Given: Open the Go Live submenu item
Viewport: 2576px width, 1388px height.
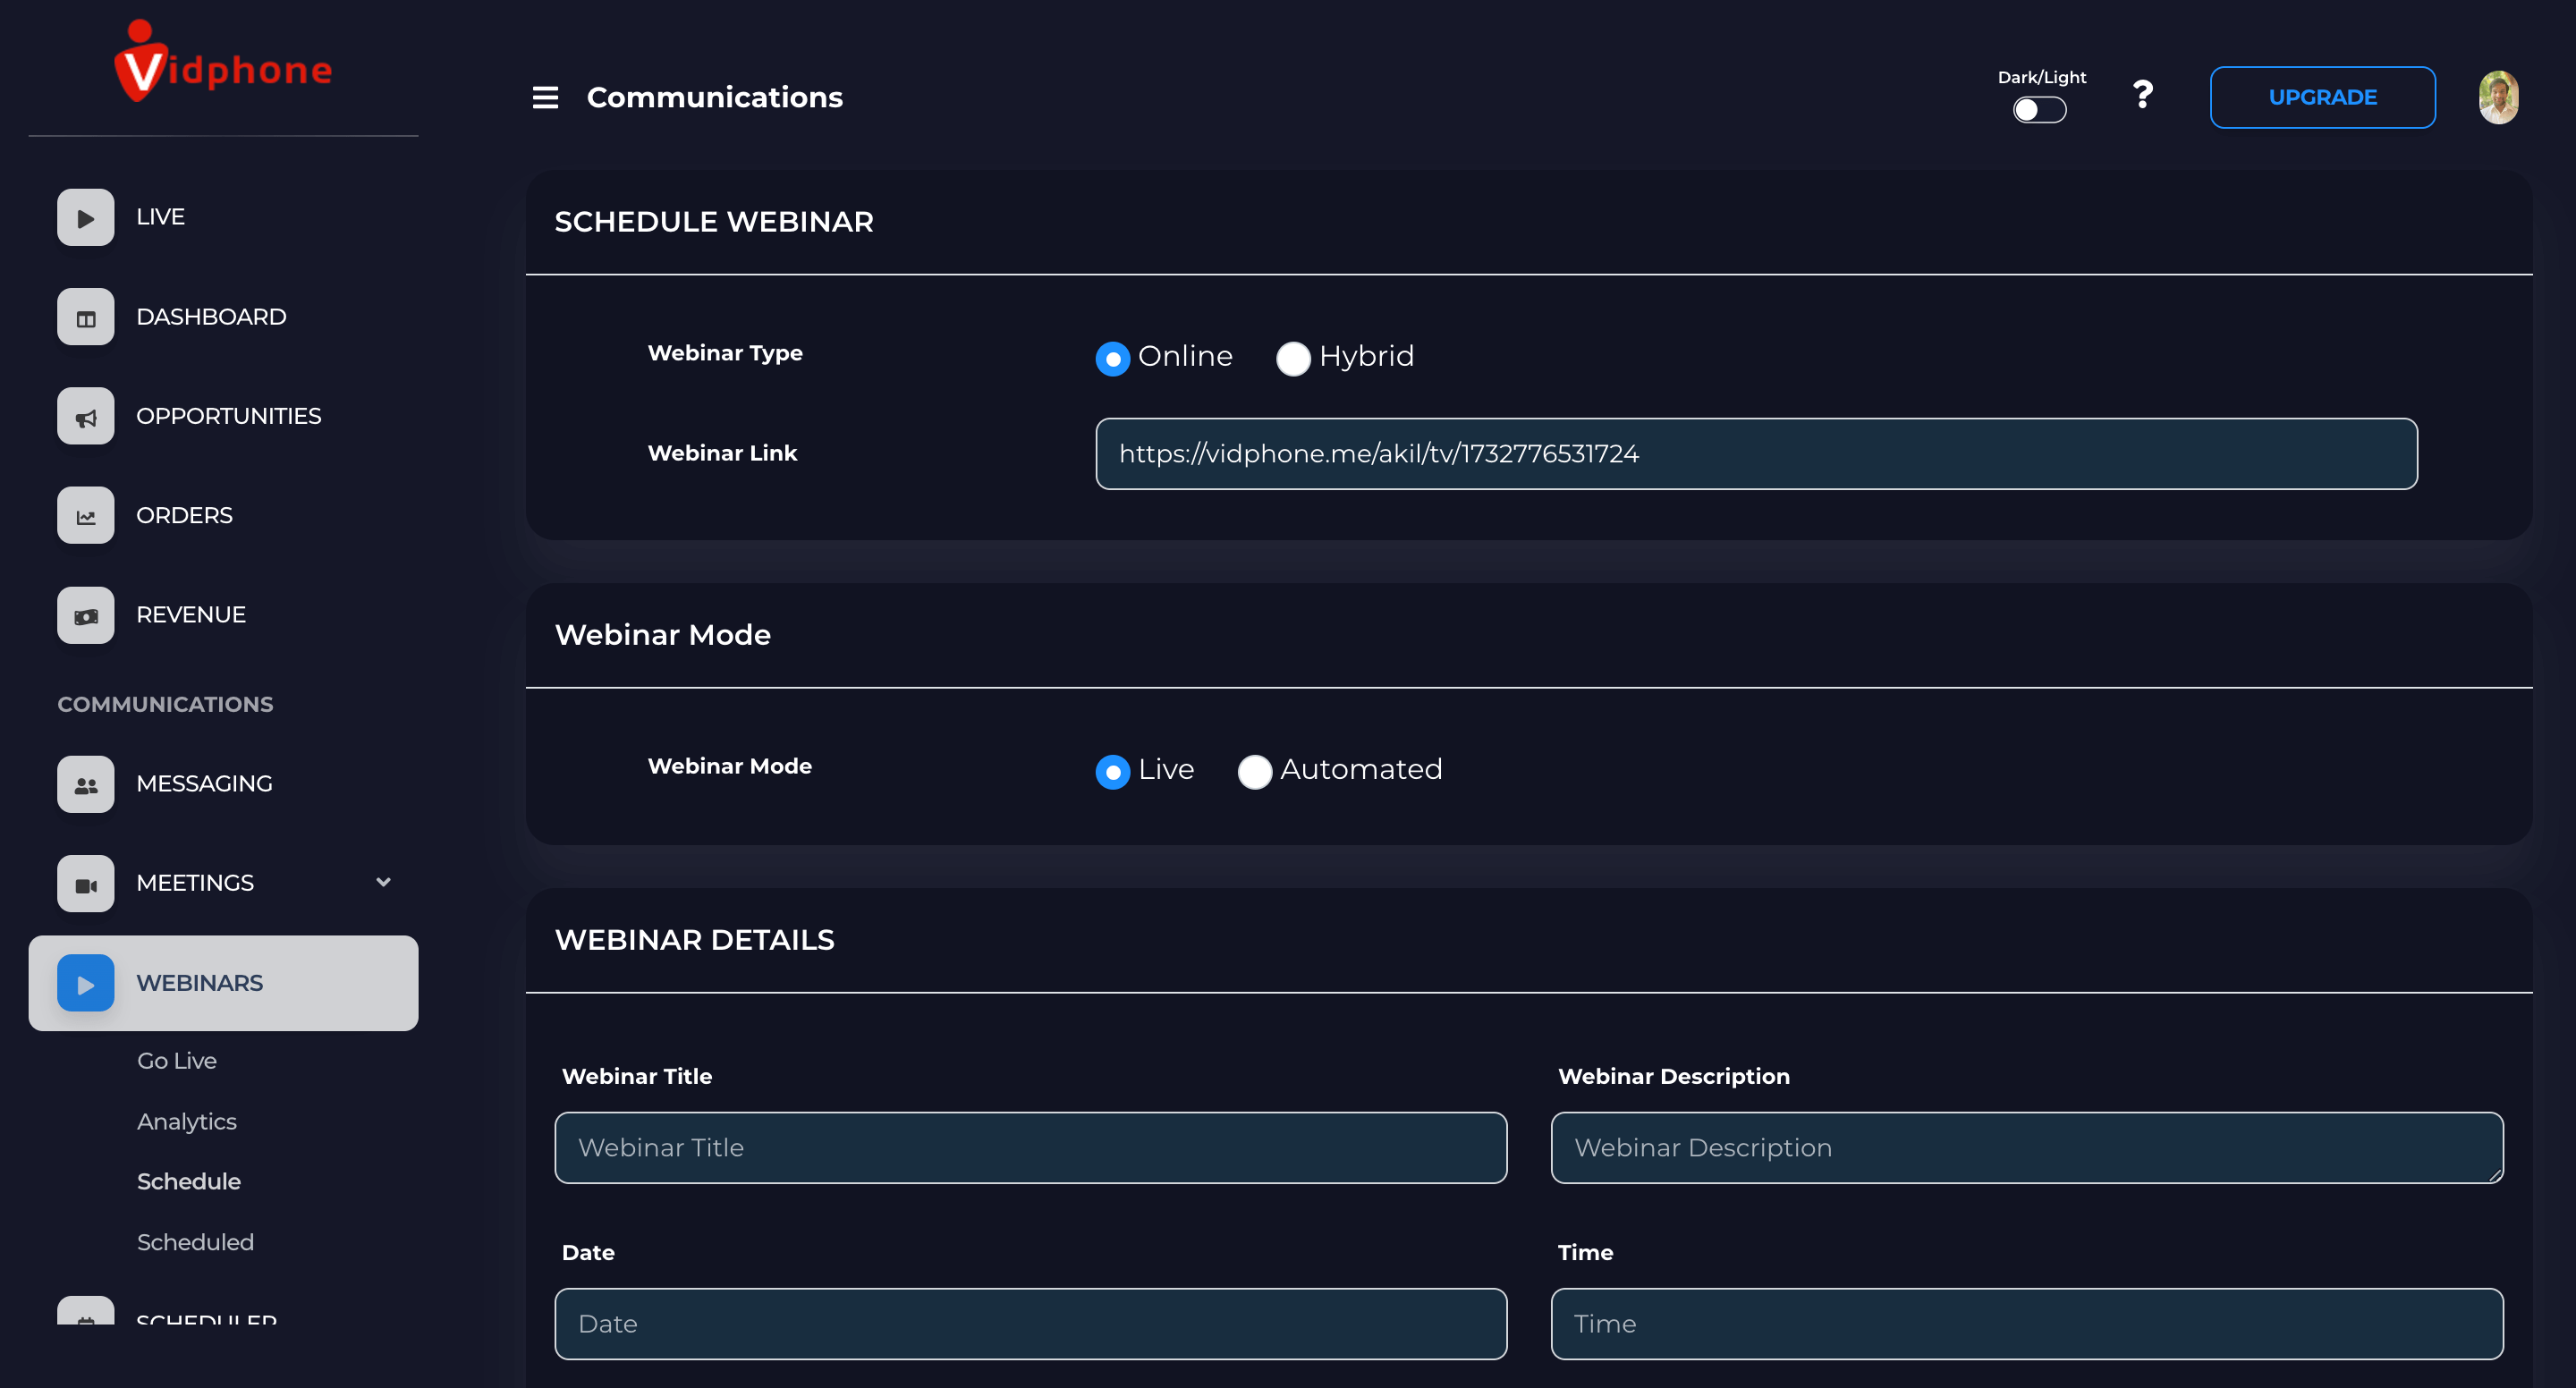Looking at the screenshot, I should click(x=177, y=1060).
